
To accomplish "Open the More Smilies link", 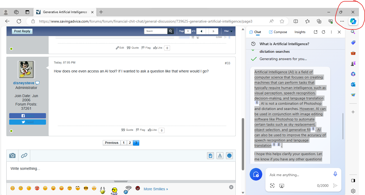I will (156, 189).
